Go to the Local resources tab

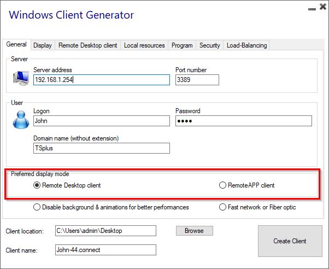click(144, 45)
